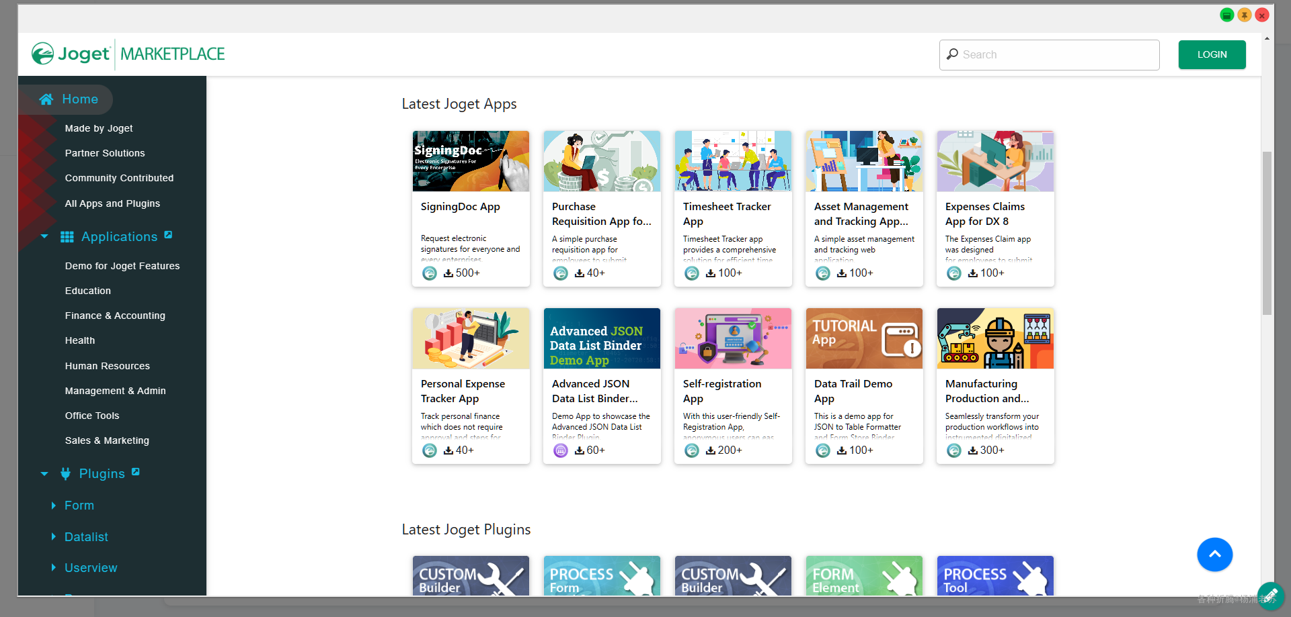Click publisher icon on Self-registration App card
The image size is (1291, 617).
pyautogui.click(x=692, y=450)
